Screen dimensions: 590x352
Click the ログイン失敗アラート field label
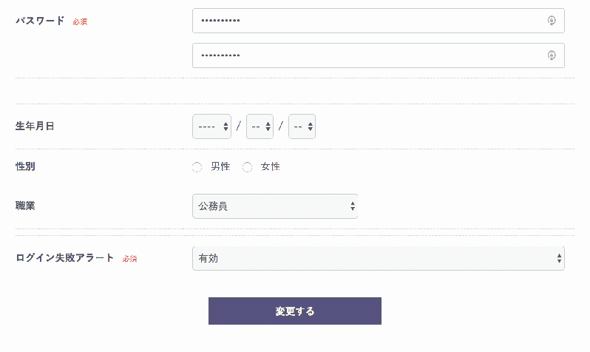click(64, 258)
